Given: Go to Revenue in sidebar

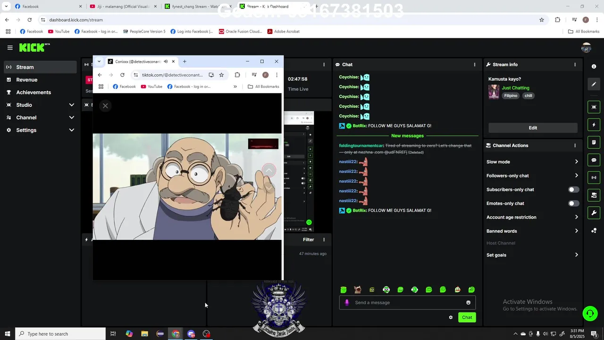Looking at the screenshot, I should (x=40, y=80).
